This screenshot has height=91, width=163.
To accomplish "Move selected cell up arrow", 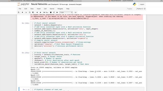I will click(x=37, y=12).
